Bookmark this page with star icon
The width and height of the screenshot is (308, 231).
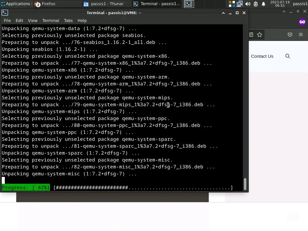pyautogui.click(x=260, y=35)
